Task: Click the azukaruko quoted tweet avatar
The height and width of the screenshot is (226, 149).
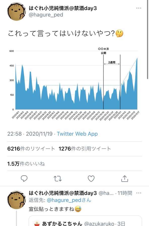Action: (x=37, y=223)
